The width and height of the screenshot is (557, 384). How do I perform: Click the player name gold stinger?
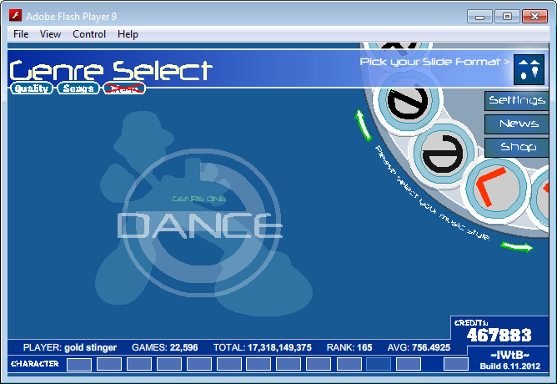coord(91,347)
